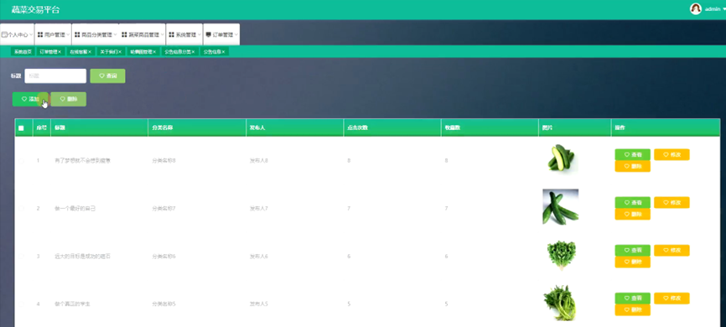Click 查看 for 做个真正的学生 row
Screen dimensions: 726x327
coord(632,298)
